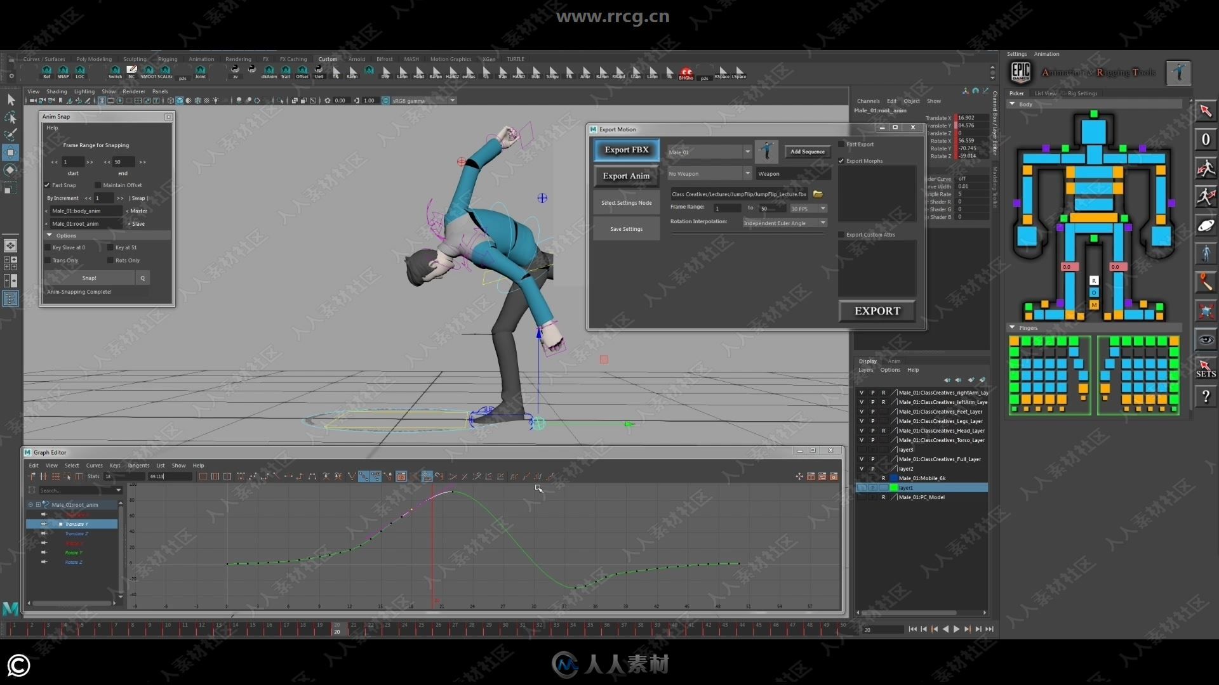The height and width of the screenshot is (685, 1219).
Task: Click the Offset shelf icon
Action: [302, 72]
